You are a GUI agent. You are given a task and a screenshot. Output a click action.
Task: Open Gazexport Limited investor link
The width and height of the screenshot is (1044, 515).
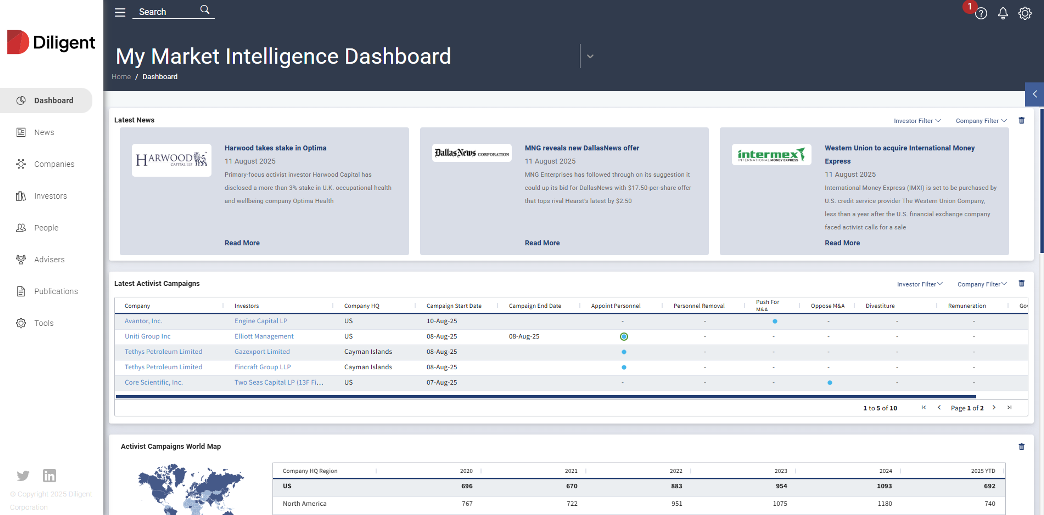[262, 351]
